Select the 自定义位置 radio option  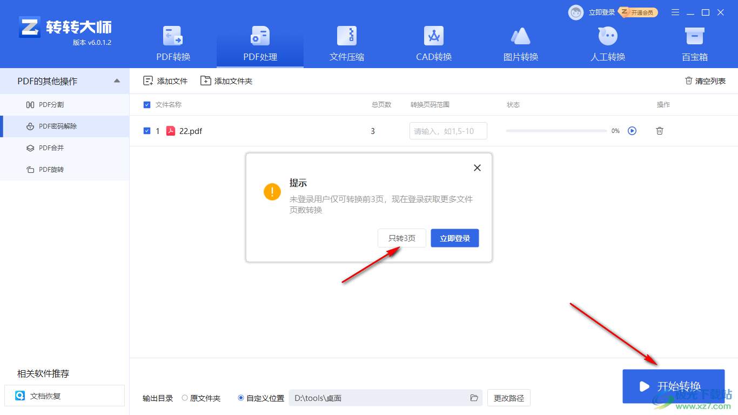click(x=261, y=398)
